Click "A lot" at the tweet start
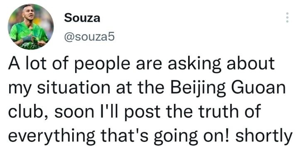Viewport: 299px width, 154px height. [x=27, y=63]
